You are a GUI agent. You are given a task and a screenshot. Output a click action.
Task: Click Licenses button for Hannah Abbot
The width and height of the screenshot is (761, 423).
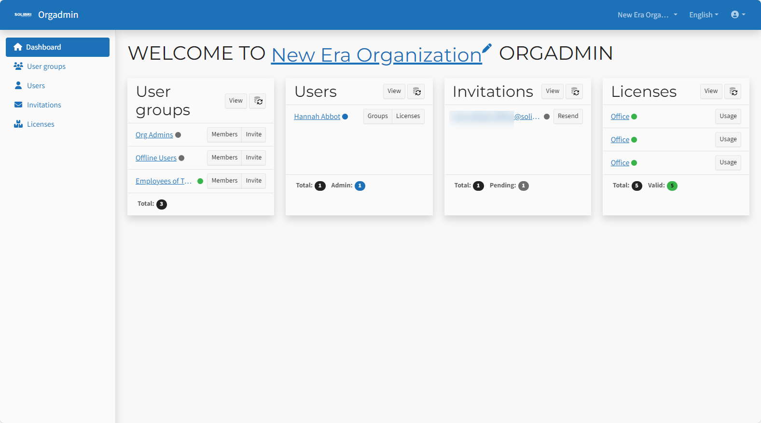pos(408,116)
